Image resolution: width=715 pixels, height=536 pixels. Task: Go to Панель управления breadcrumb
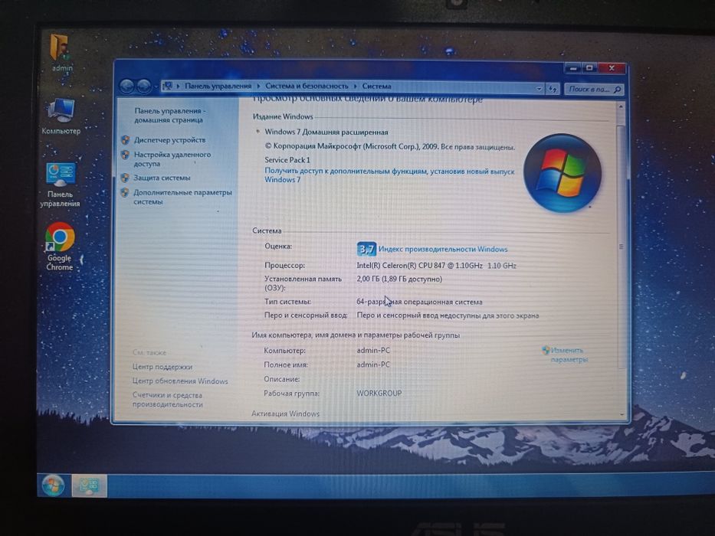coord(218,86)
